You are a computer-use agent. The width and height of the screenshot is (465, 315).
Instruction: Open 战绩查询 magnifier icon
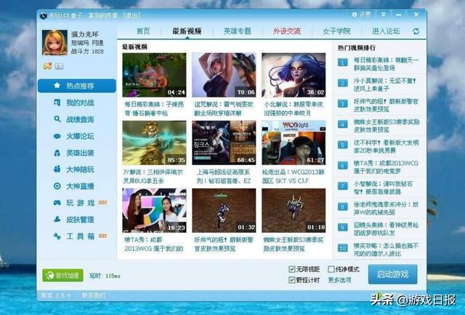click(x=57, y=119)
